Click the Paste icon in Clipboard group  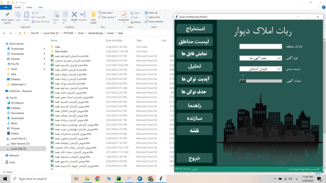pyautogui.click(x=26, y=15)
